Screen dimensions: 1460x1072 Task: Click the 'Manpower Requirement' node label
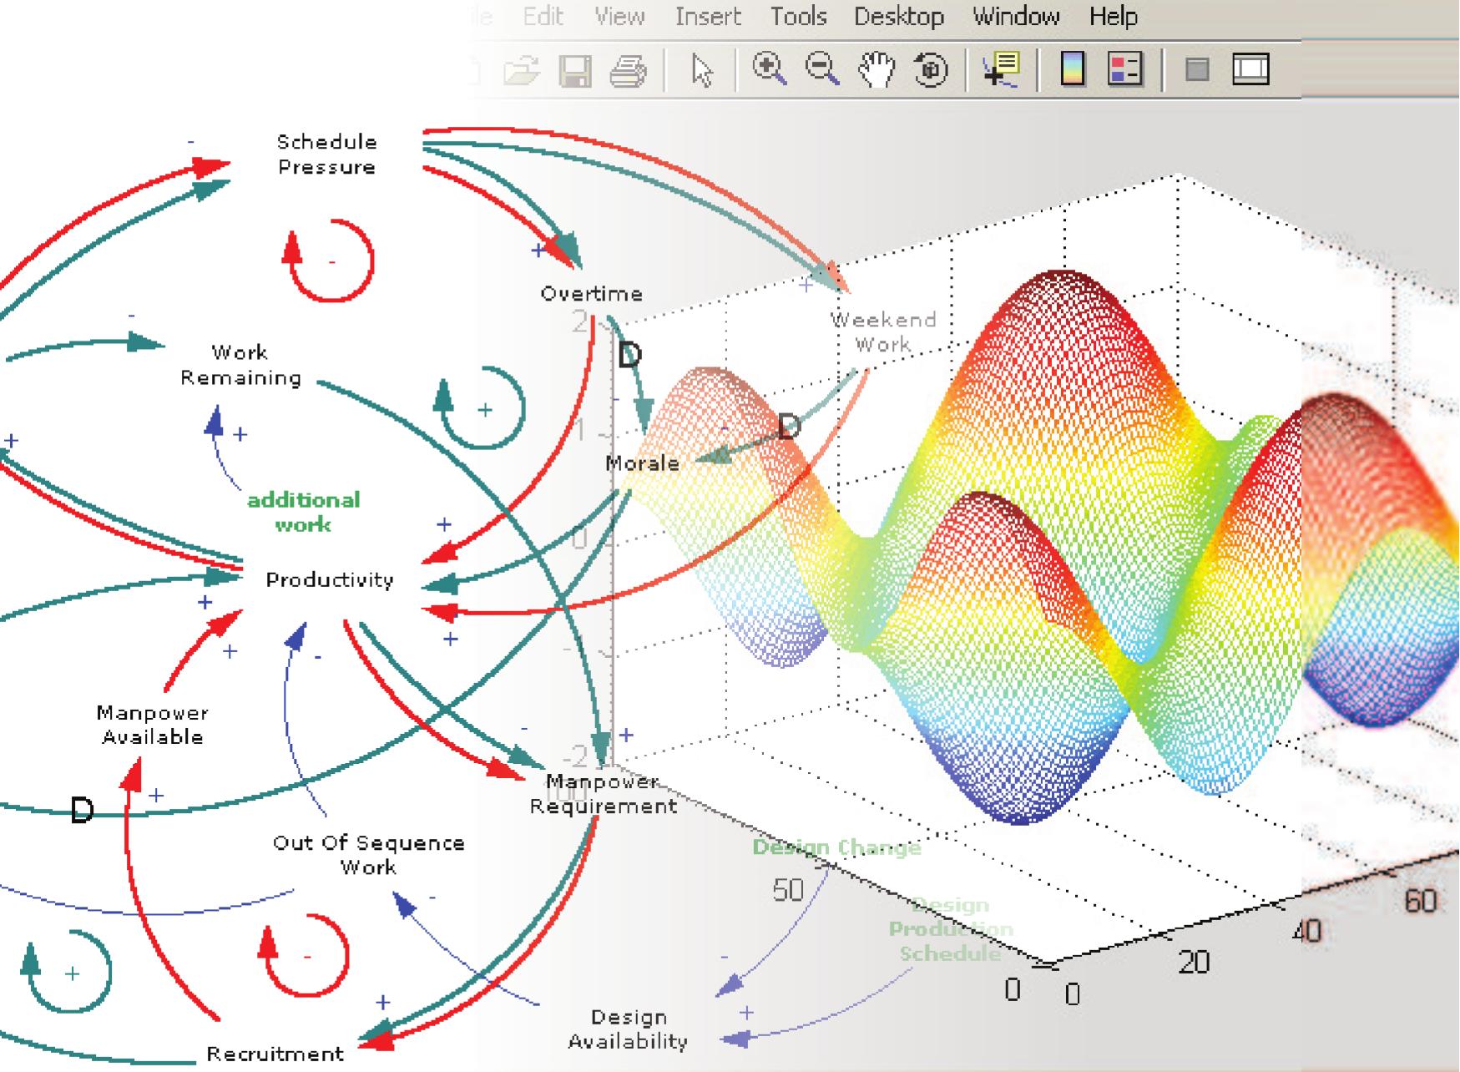(603, 794)
